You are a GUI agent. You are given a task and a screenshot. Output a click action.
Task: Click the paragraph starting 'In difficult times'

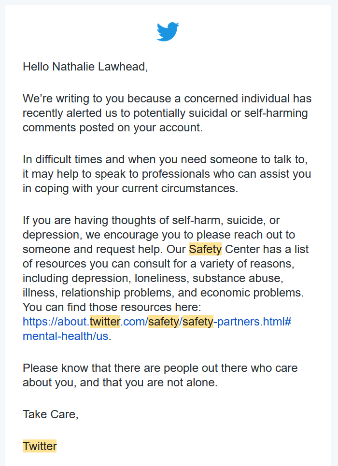point(167,173)
